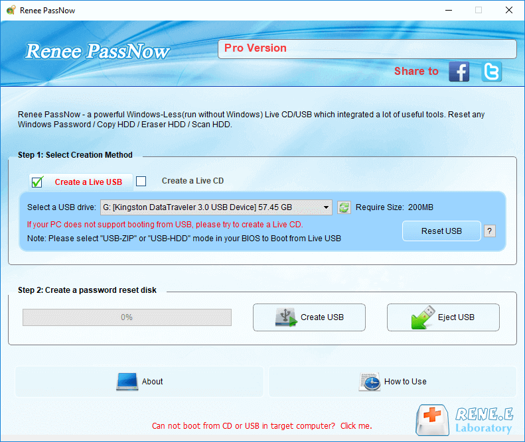Open the USB drive selection dropdown

pyautogui.click(x=216, y=207)
